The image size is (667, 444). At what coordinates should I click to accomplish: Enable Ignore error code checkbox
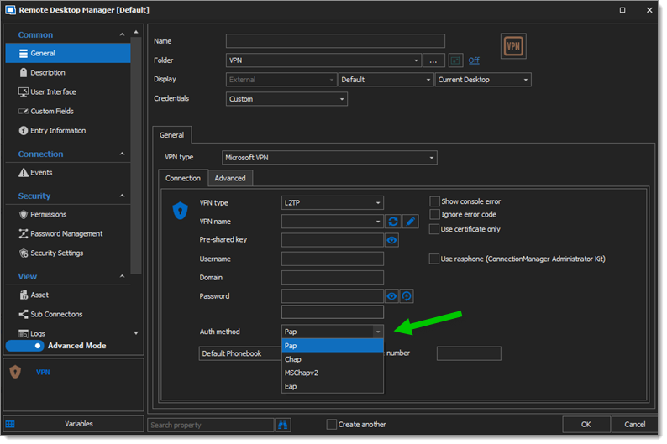click(434, 215)
